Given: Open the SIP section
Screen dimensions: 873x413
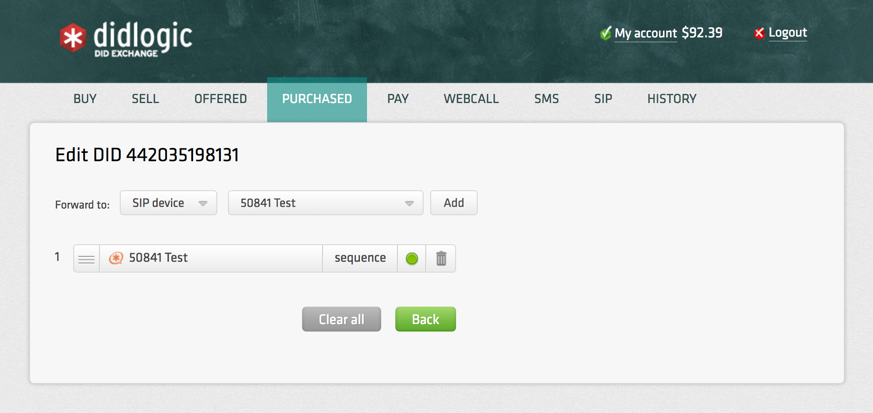Looking at the screenshot, I should (603, 98).
